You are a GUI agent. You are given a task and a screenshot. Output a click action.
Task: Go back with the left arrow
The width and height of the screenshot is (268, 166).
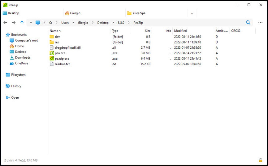click(x=5, y=22)
